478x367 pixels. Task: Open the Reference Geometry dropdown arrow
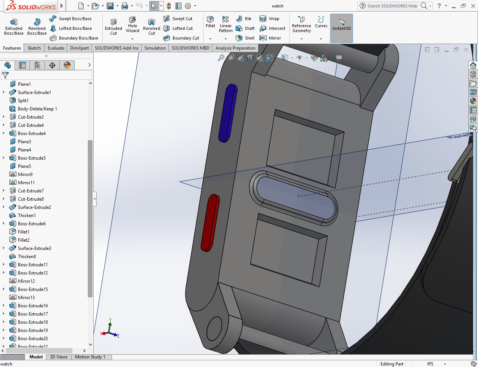(301, 39)
